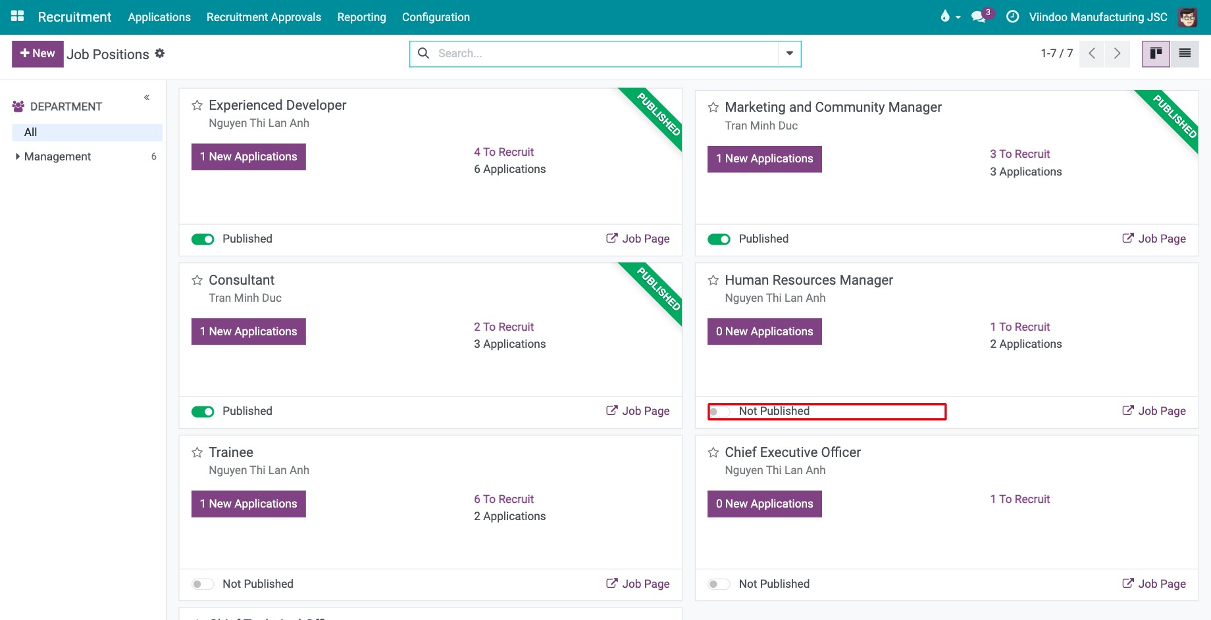Open the search options dropdown
Viewport: 1211px width, 620px height.
point(790,54)
